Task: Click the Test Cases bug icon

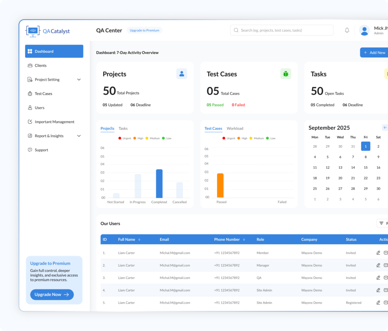Action: click(285, 74)
